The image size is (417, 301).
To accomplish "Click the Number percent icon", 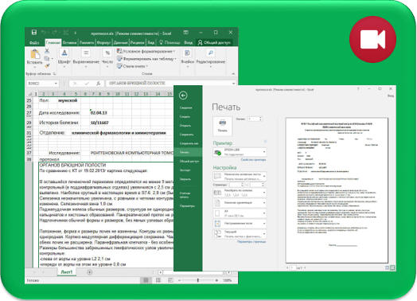I will click(107, 53).
